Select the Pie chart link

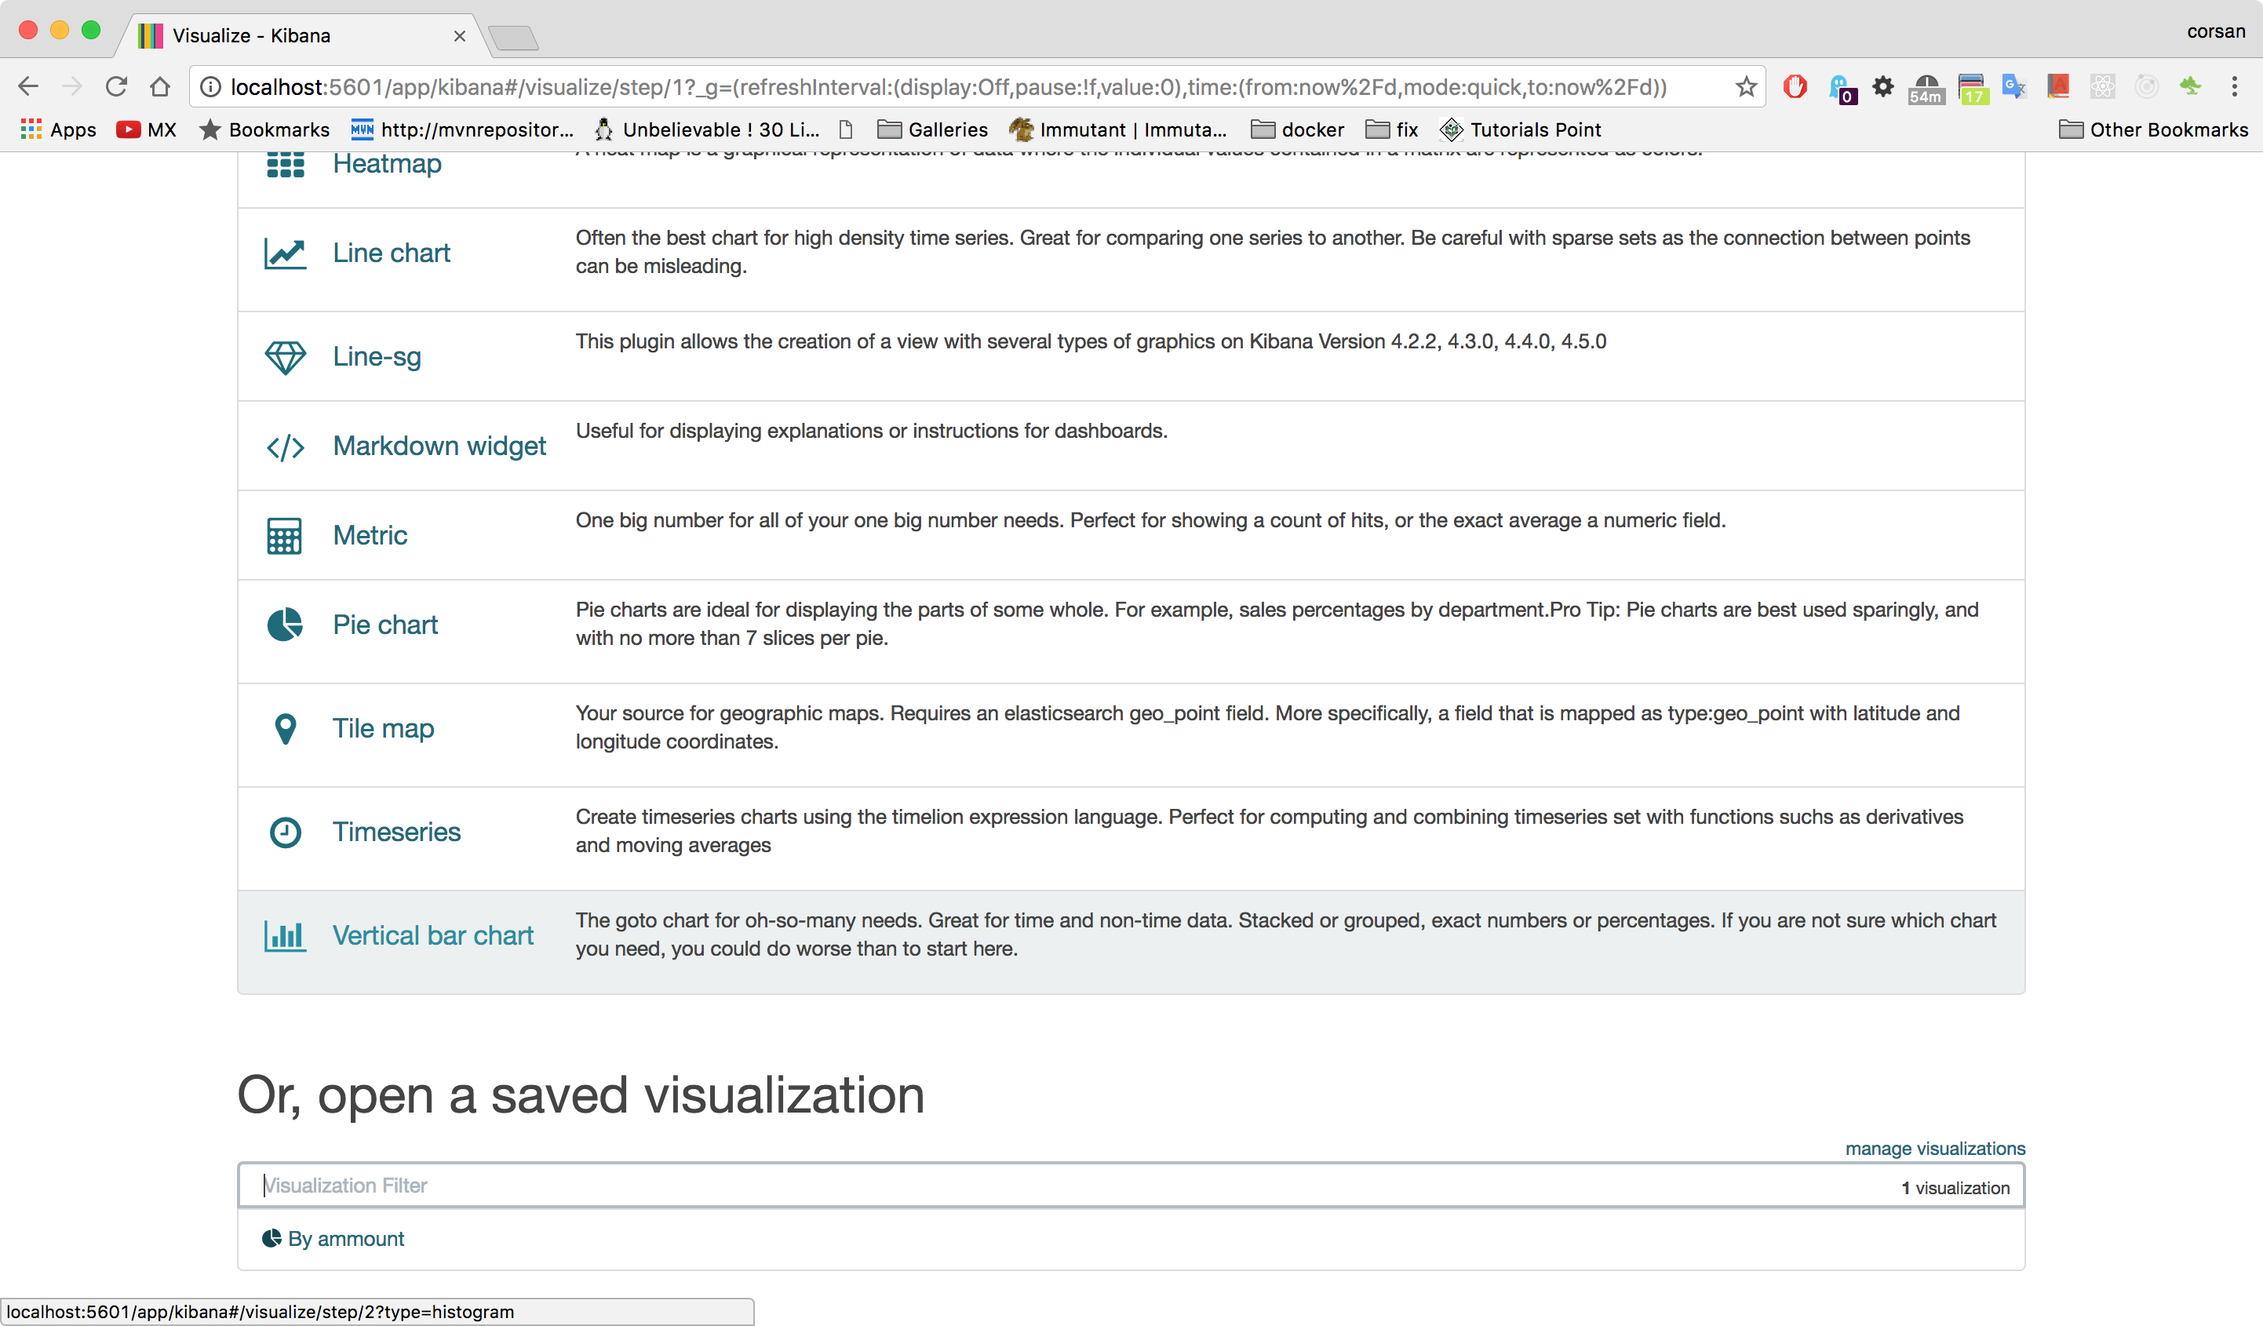coord(385,625)
